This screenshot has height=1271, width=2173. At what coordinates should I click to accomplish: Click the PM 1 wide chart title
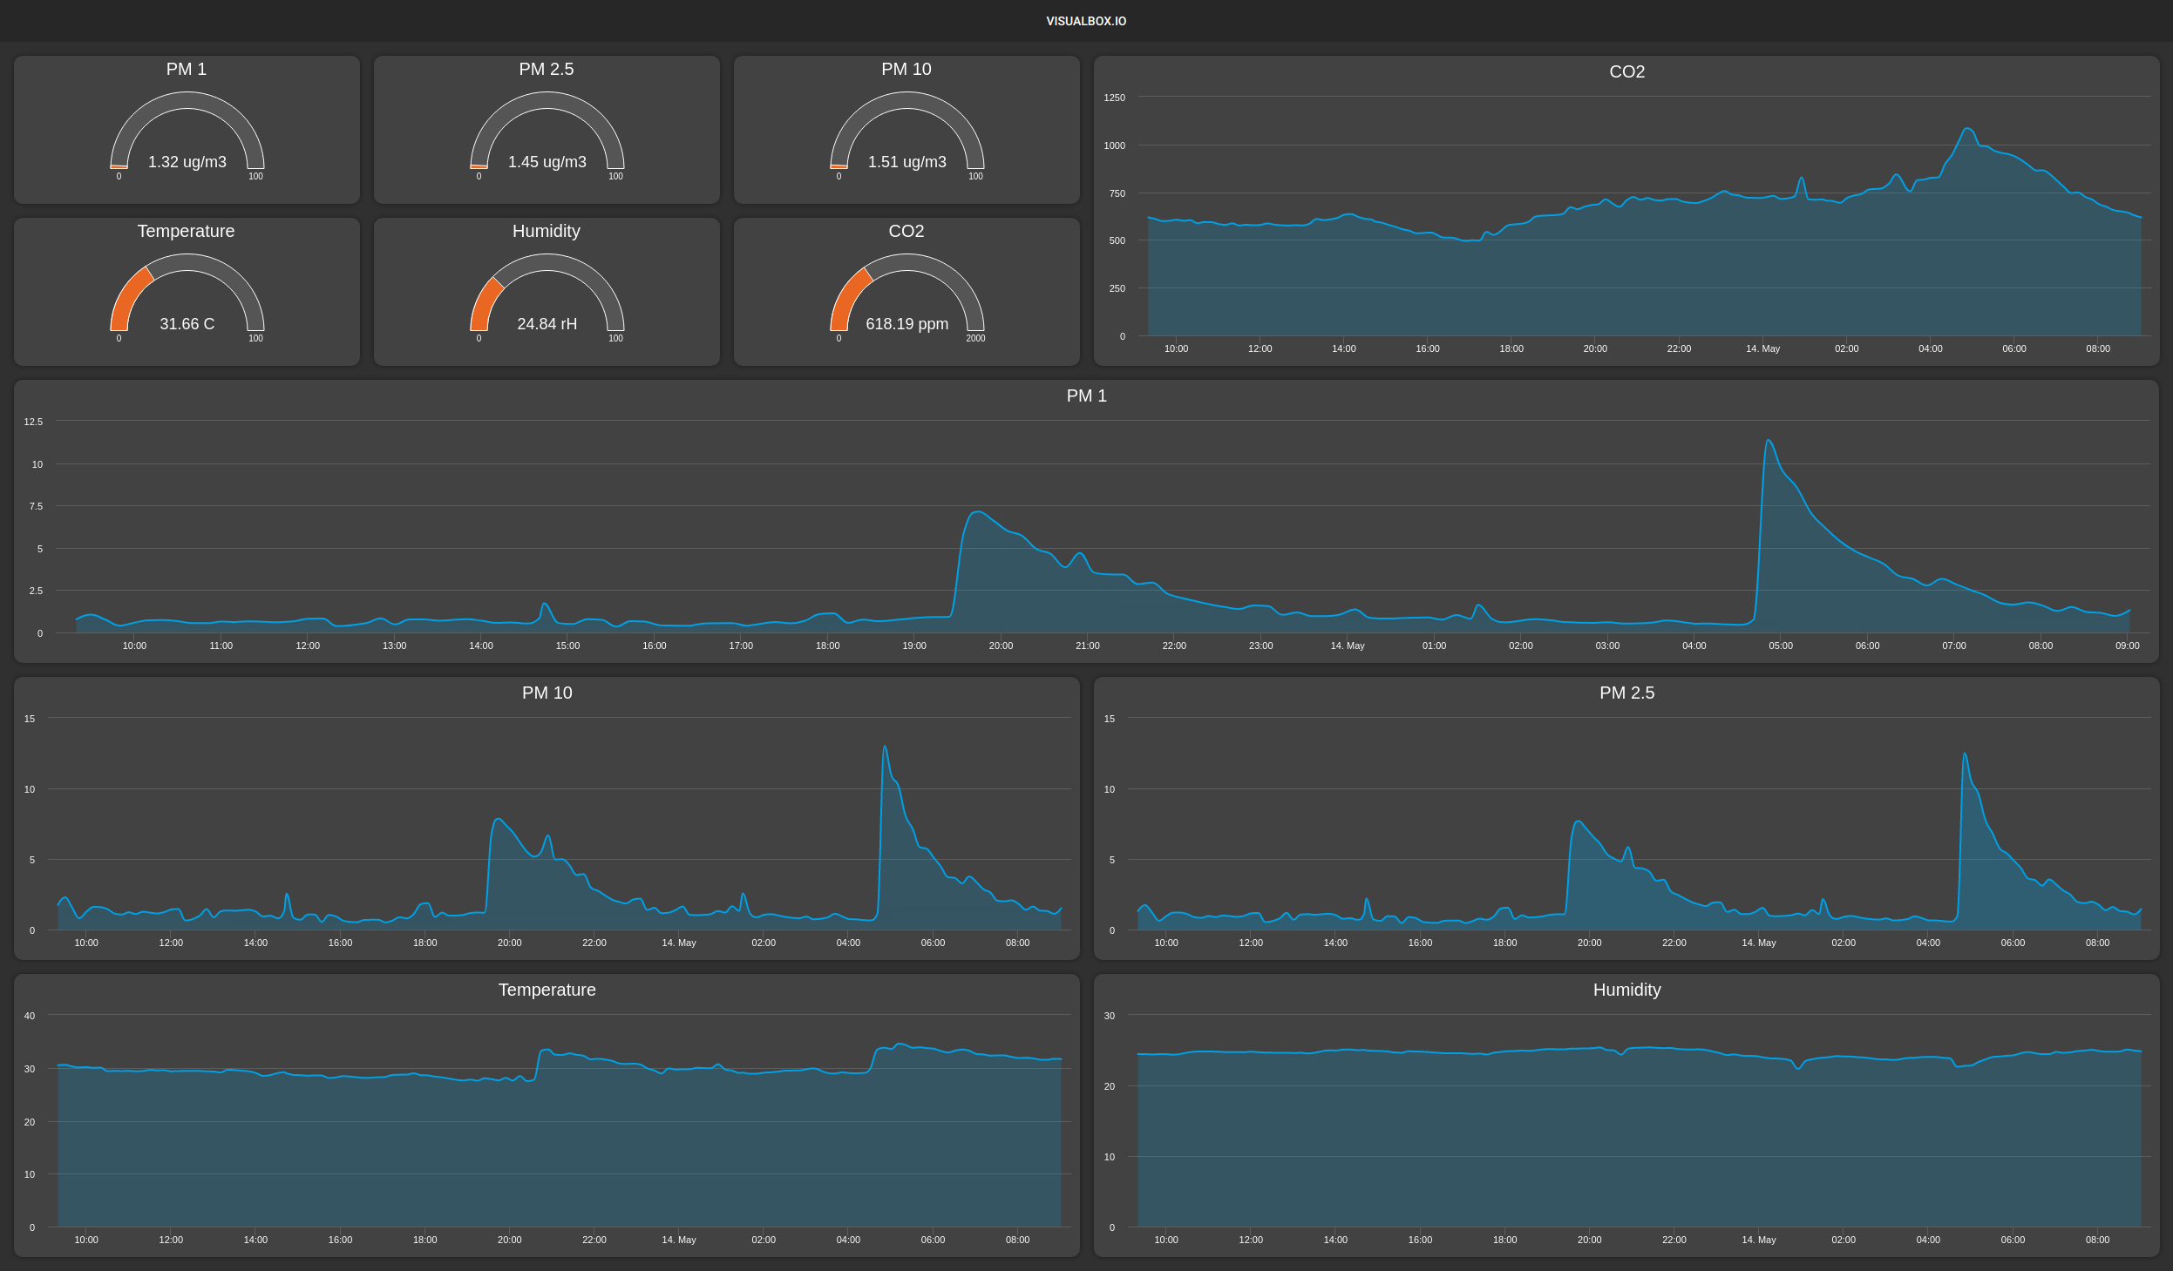point(1086,395)
